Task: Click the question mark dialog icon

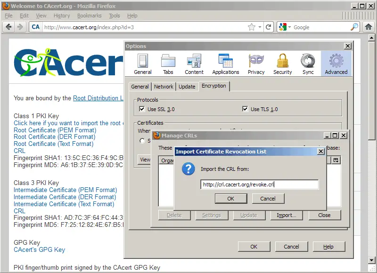Action: coord(188,169)
